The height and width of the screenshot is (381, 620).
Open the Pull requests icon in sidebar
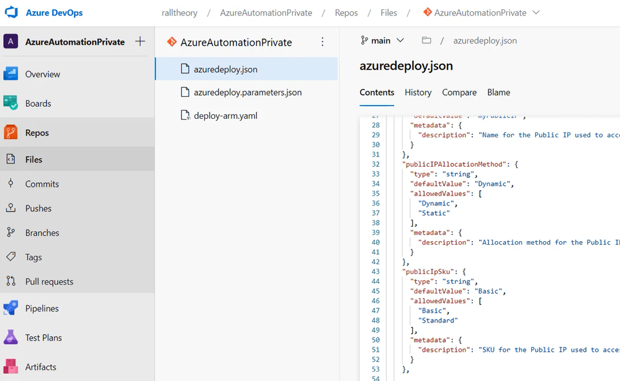pyautogui.click(x=11, y=281)
